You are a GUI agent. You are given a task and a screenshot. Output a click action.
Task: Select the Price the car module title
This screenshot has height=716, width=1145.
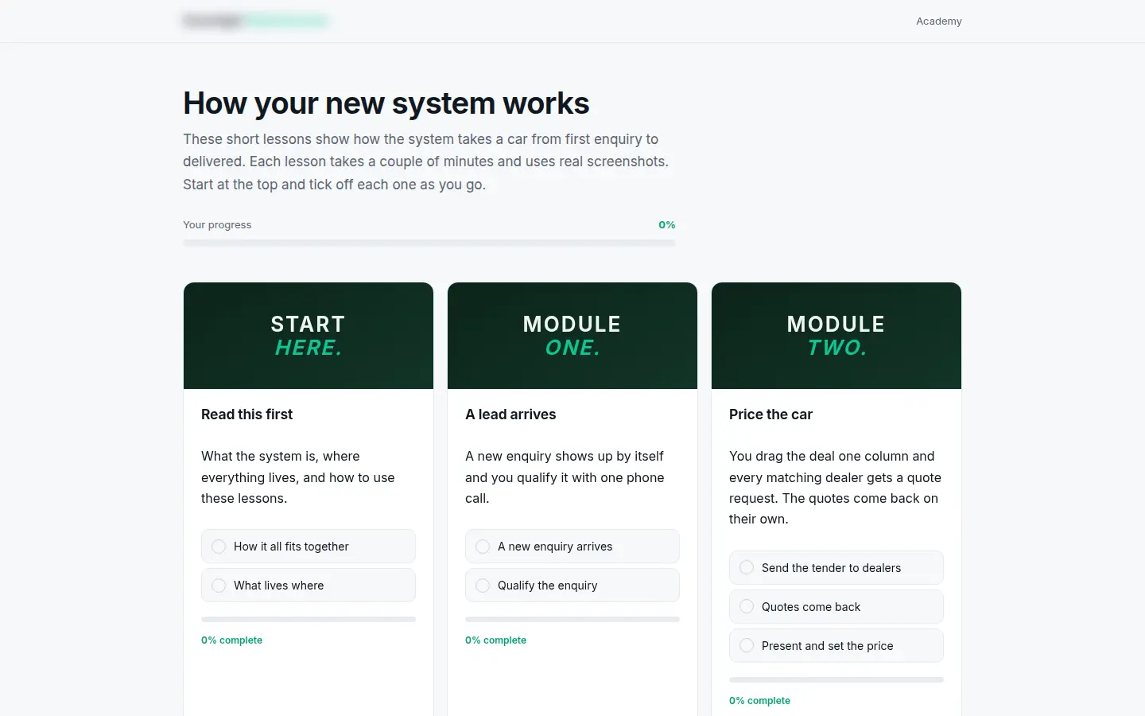(x=770, y=414)
